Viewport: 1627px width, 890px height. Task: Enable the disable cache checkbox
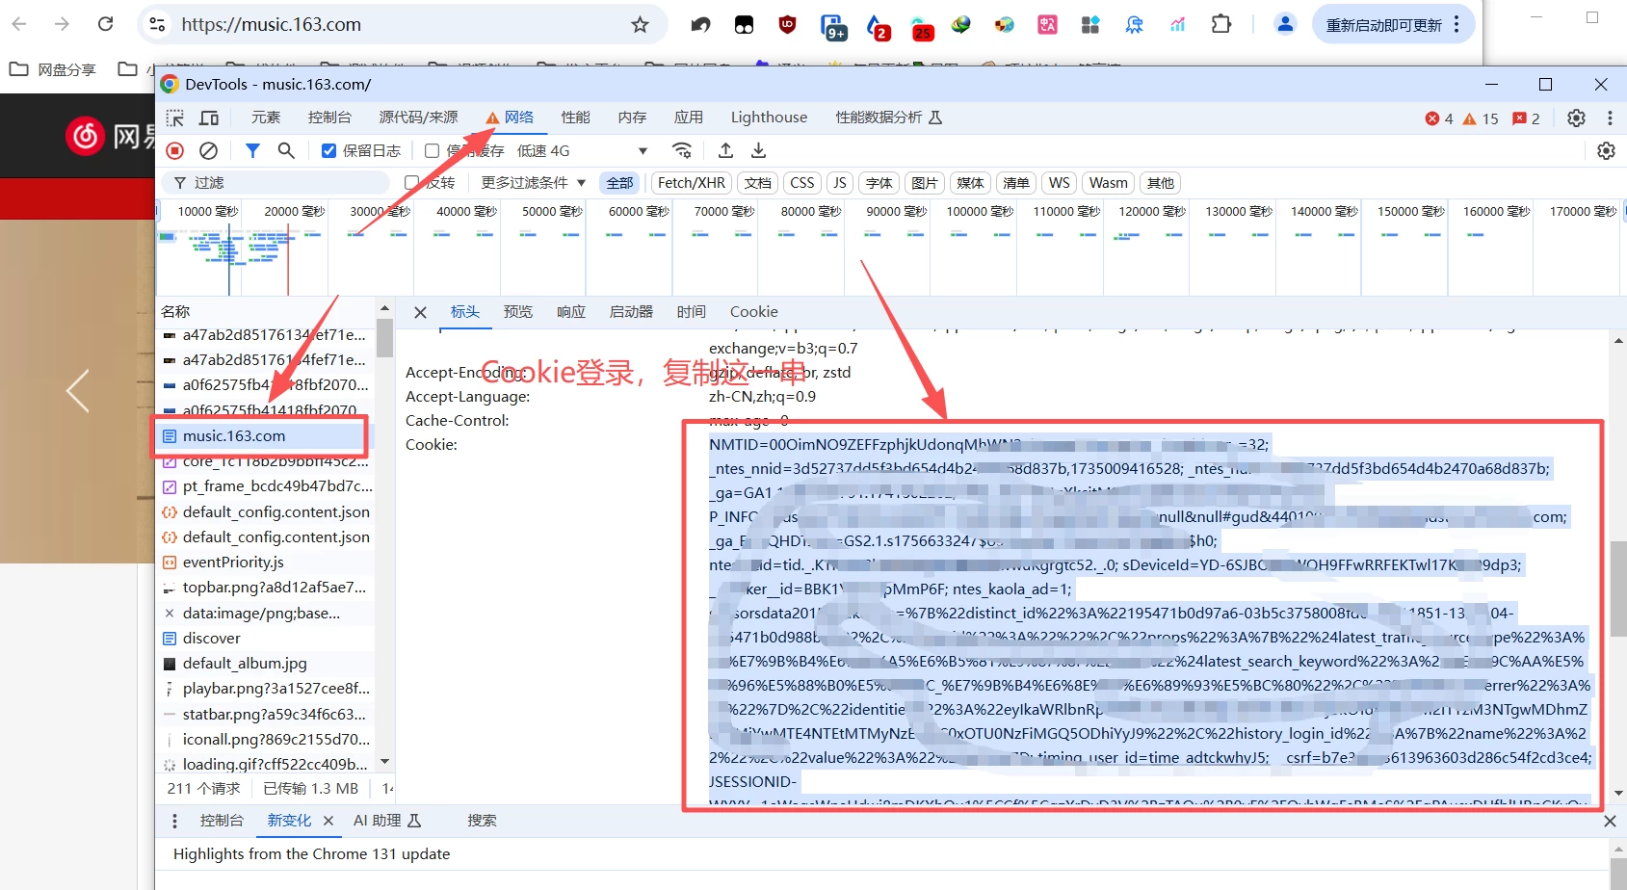pyautogui.click(x=433, y=151)
